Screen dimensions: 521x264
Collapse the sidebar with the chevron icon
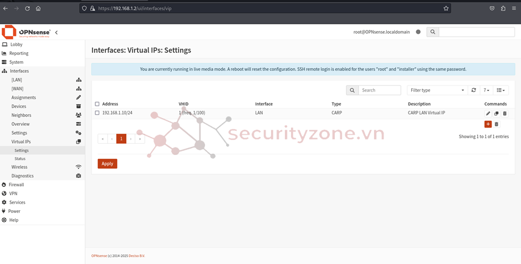tap(56, 32)
